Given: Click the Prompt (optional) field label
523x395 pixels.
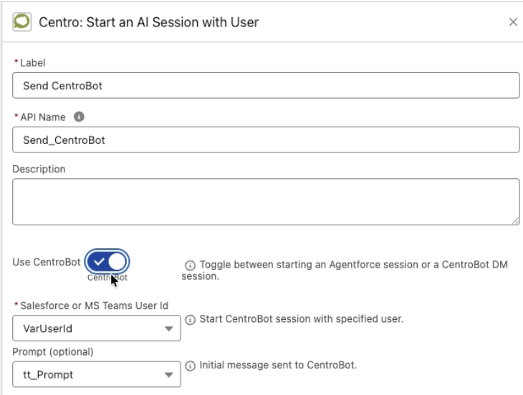Looking at the screenshot, I should [53, 352].
